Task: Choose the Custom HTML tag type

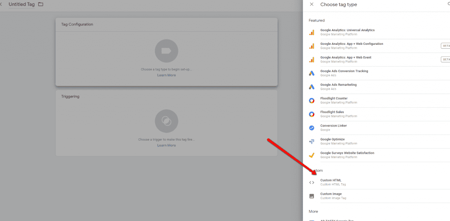Action: click(331, 180)
